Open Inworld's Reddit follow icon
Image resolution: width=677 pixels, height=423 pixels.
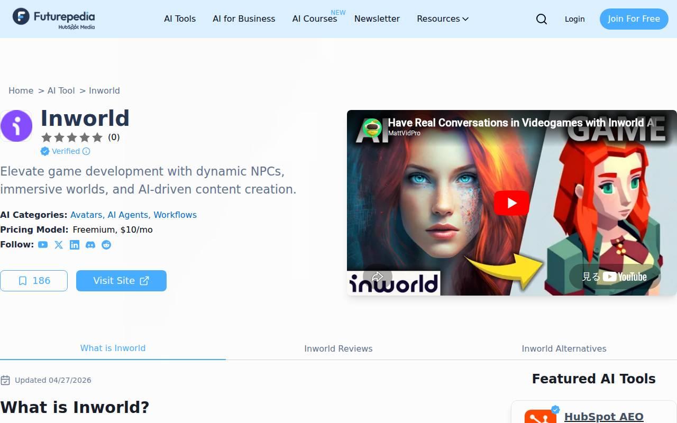coord(106,245)
